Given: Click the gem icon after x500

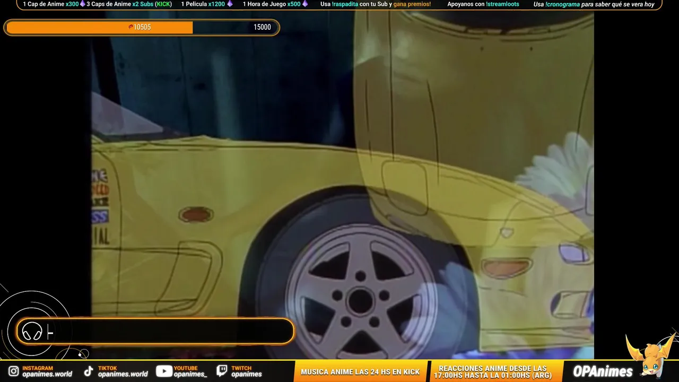Looking at the screenshot, I should (305, 4).
